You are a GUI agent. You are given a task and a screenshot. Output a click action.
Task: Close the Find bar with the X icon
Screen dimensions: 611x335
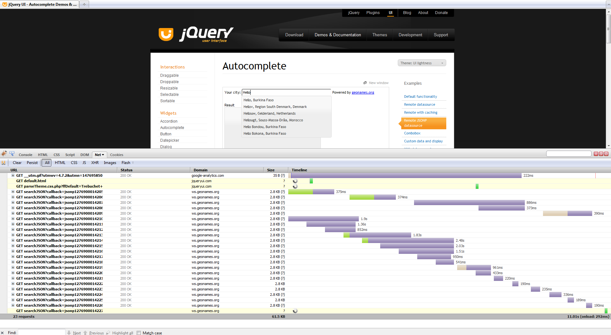point(3,333)
